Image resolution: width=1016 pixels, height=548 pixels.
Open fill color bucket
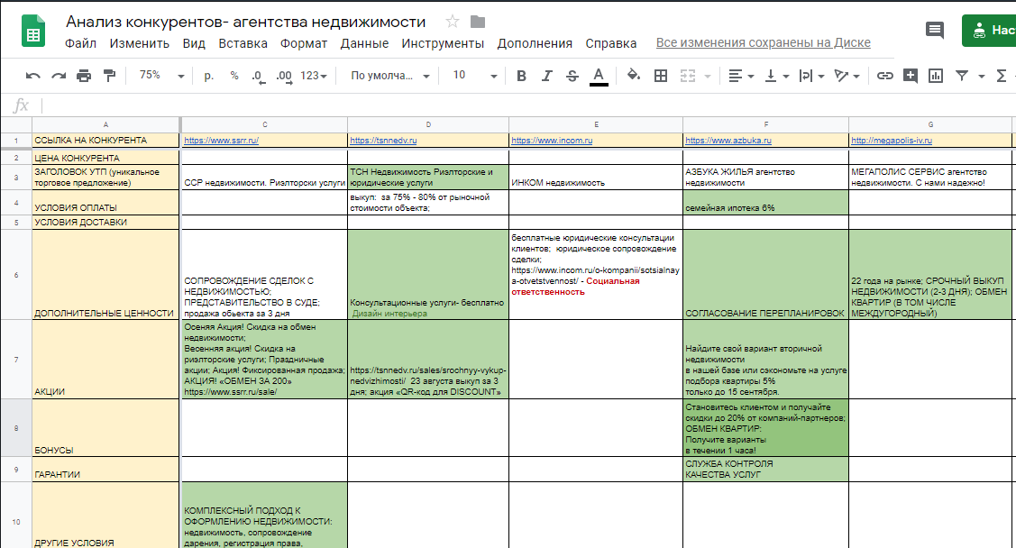point(633,75)
